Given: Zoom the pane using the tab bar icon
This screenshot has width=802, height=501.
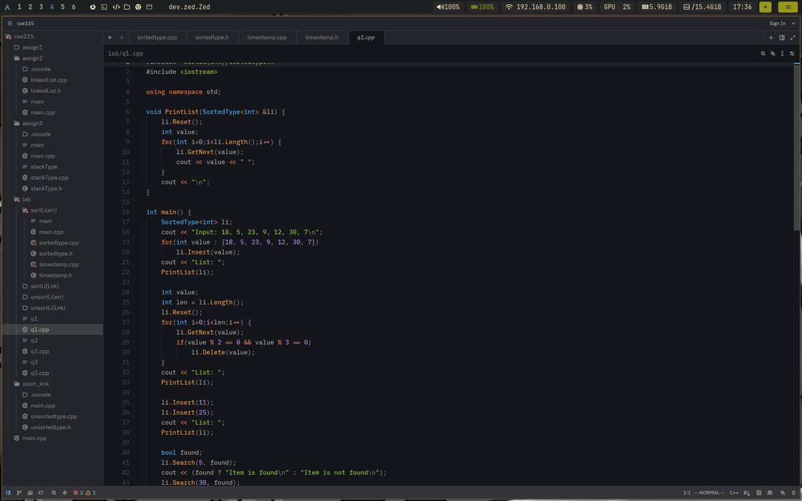Looking at the screenshot, I should [x=793, y=37].
